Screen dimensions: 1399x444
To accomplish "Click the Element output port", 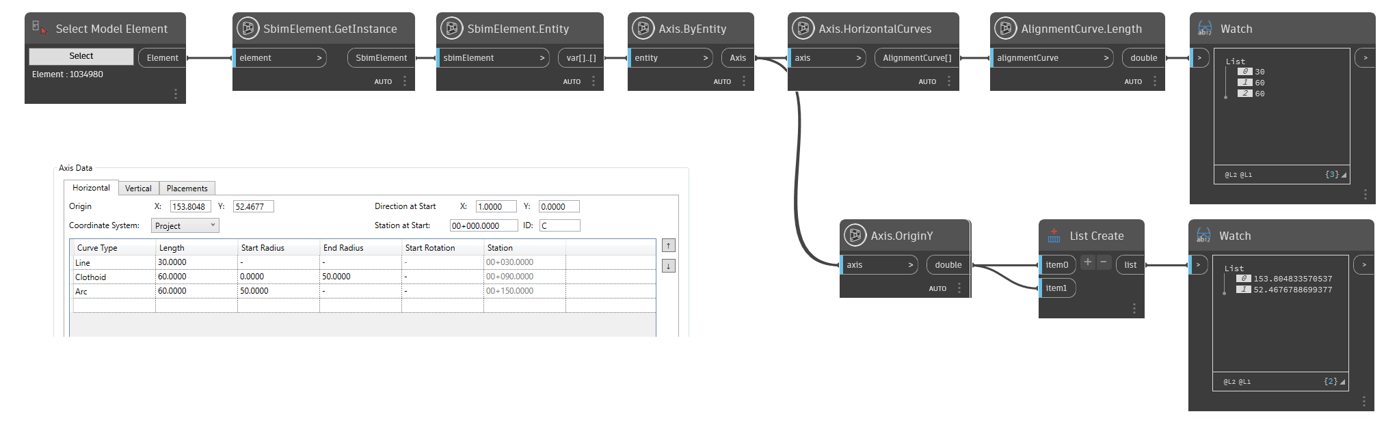I will tap(163, 58).
